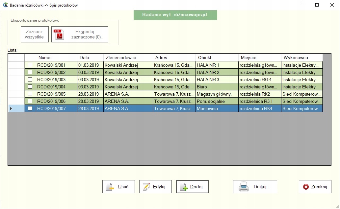340x209 pixels.
Task: Check the box next to RCD/2019/004
Action: pyautogui.click(x=30, y=87)
